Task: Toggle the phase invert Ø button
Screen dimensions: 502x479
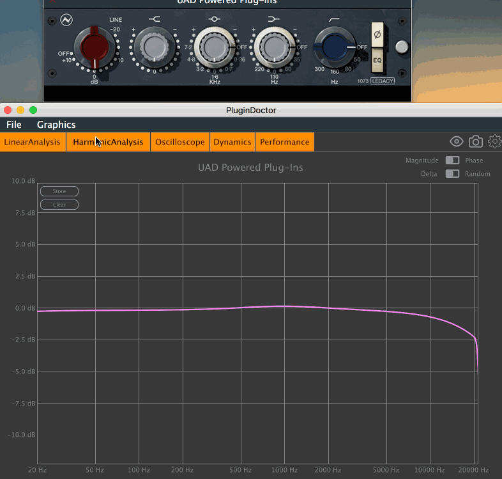Action: pos(377,35)
